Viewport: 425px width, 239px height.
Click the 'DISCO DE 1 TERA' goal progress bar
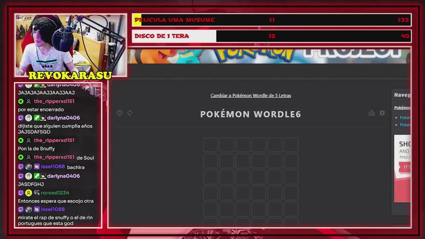click(272, 36)
